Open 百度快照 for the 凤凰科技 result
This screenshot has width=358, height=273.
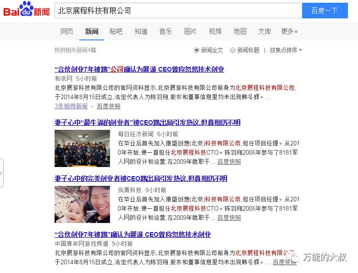click(229, 218)
